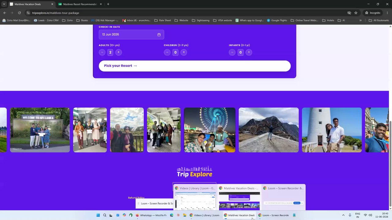Increase the infants count with plus
The height and width of the screenshot is (220, 392).
point(249,52)
